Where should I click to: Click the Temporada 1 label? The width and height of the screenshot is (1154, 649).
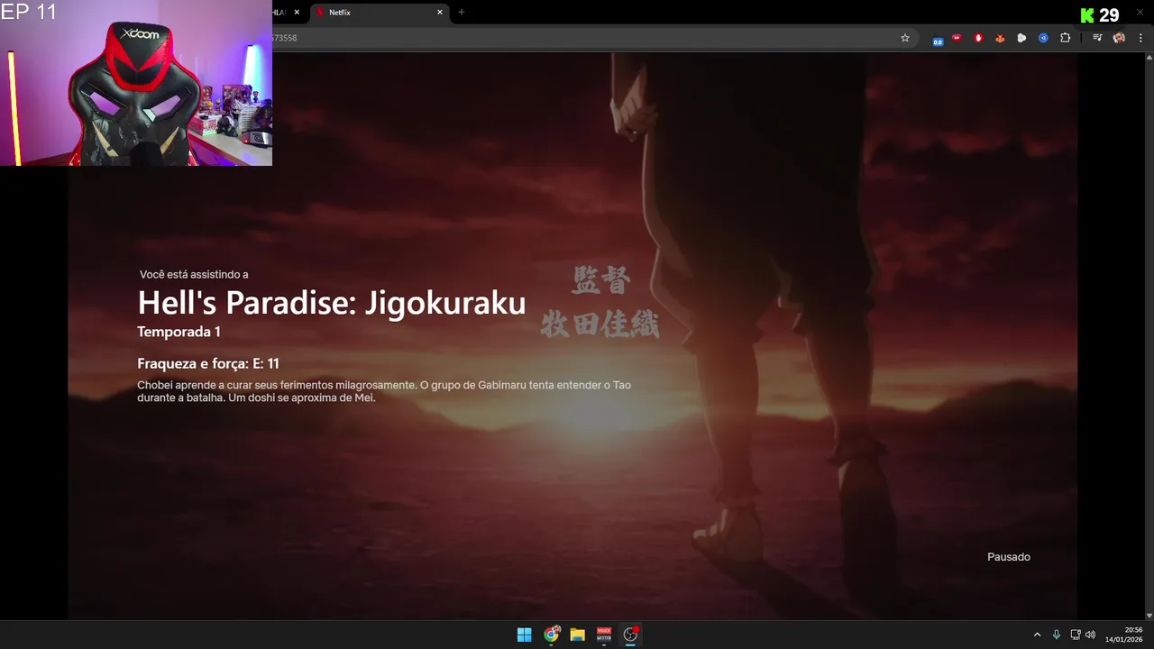(179, 332)
